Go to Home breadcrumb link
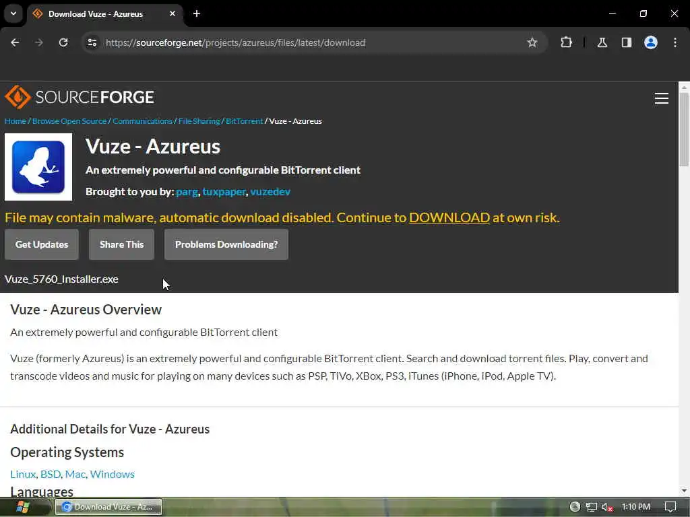 15,121
